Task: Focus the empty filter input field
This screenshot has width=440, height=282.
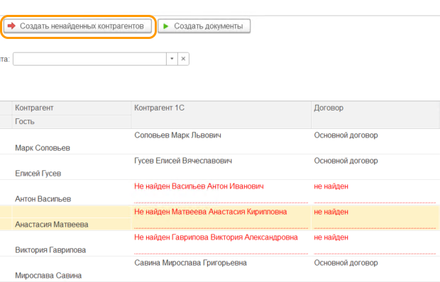Action: point(89,59)
